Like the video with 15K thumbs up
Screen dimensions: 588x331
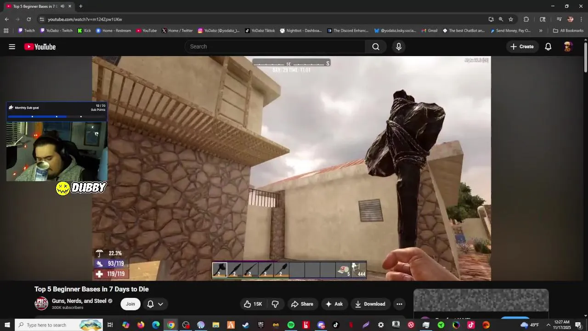point(253,304)
